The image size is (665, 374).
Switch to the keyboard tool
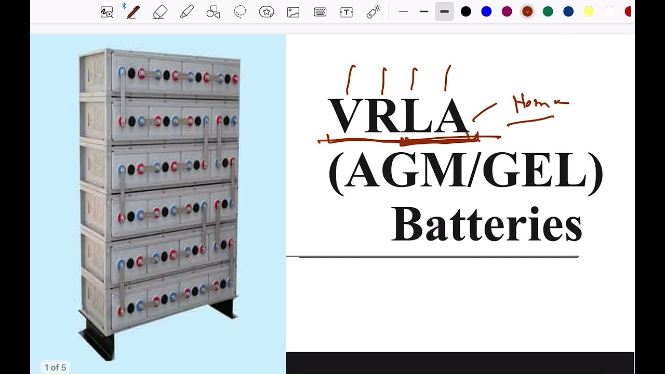point(320,12)
